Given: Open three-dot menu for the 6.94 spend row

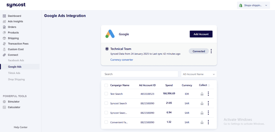Looking at the screenshot, I should click(x=208, y=113).
